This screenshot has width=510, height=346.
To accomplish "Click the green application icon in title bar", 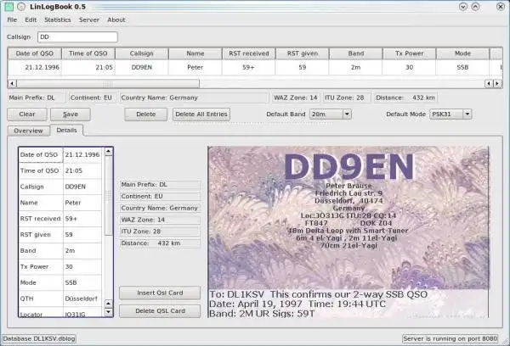I will [9, 7].
